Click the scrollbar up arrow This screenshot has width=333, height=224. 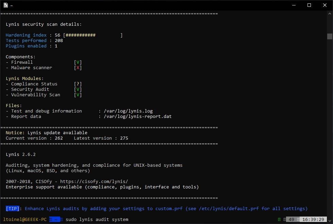click(x=330, y=14)
